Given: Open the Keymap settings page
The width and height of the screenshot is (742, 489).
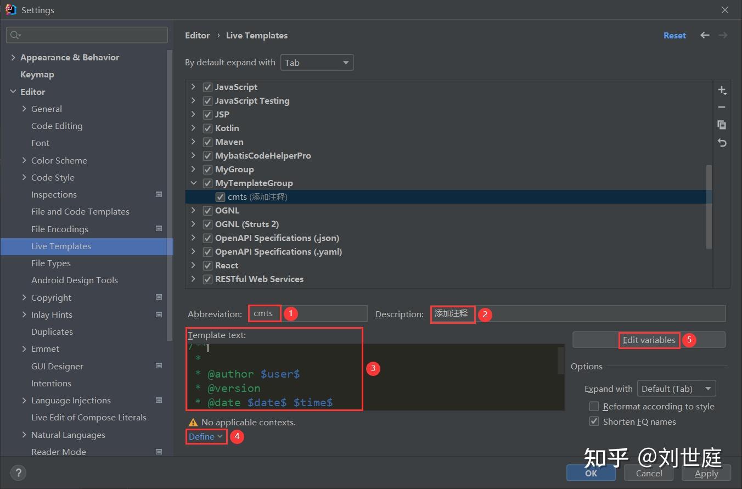Looking at the screenshot, I should click(x=37, y=75).
